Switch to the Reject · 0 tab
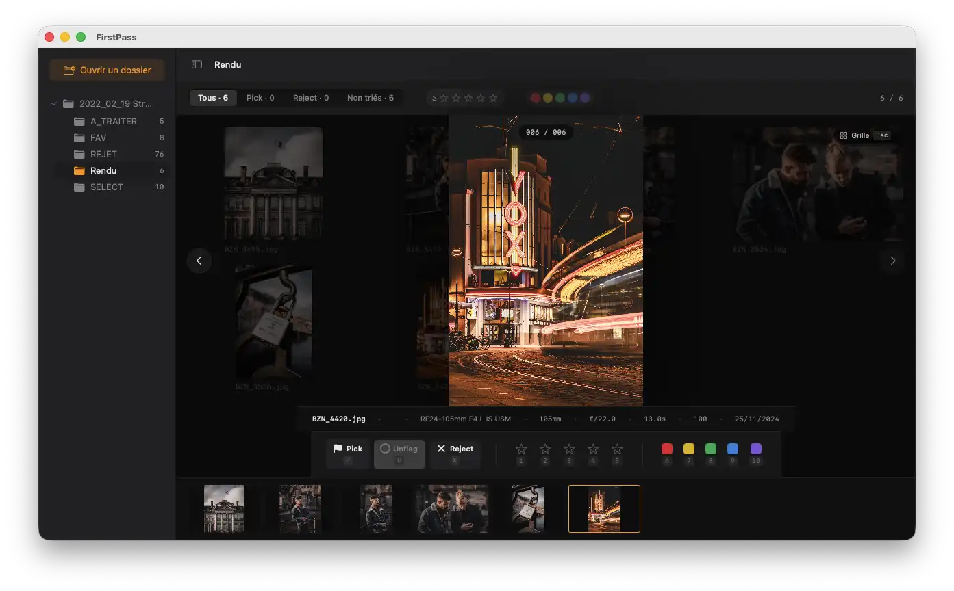 pos(311,98)
